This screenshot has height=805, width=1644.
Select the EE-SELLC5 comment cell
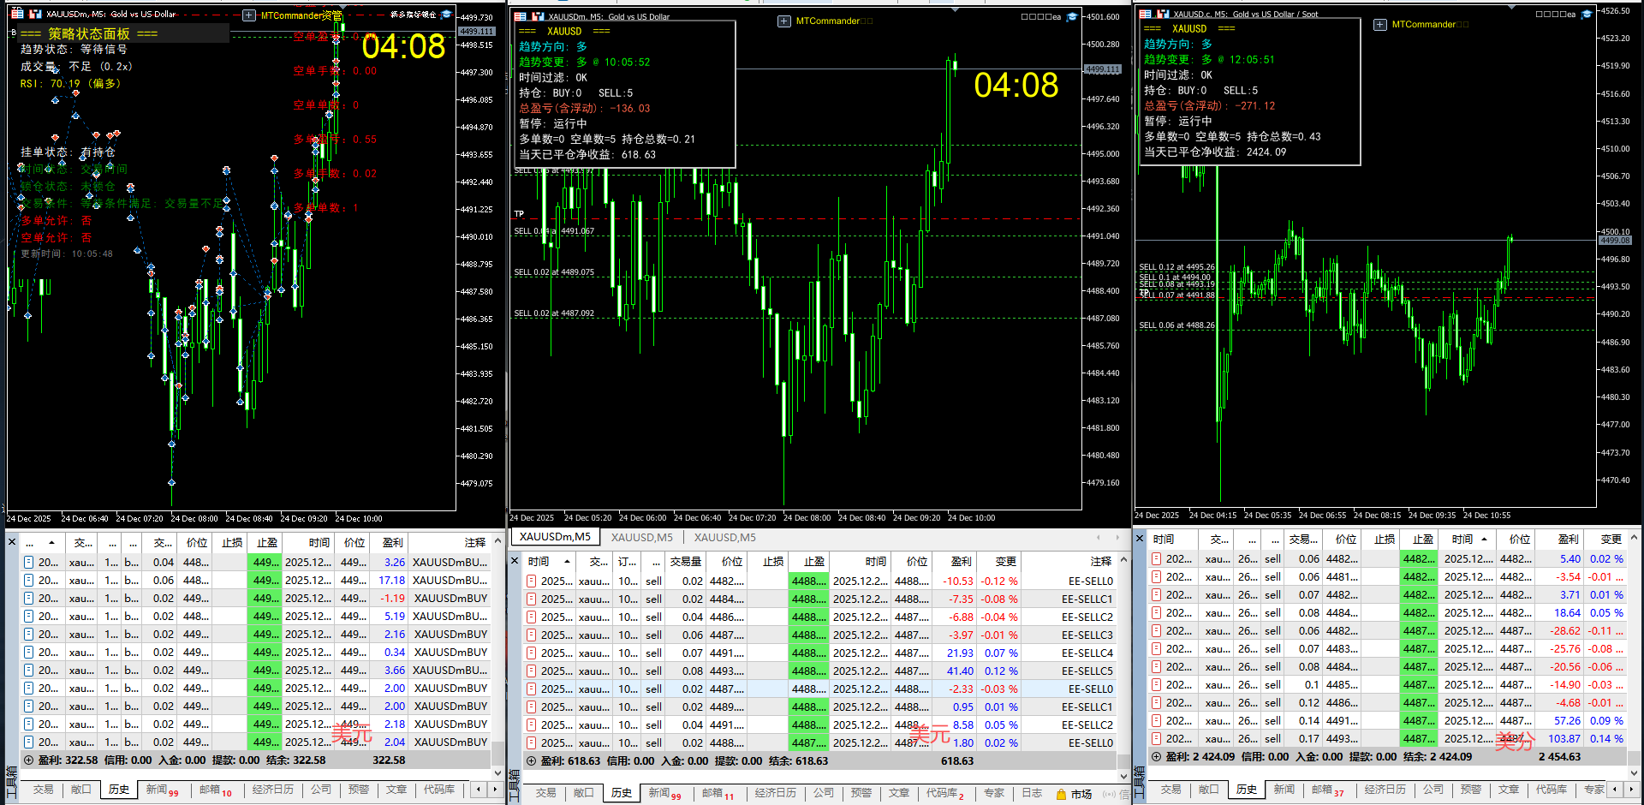[1069, 671]
